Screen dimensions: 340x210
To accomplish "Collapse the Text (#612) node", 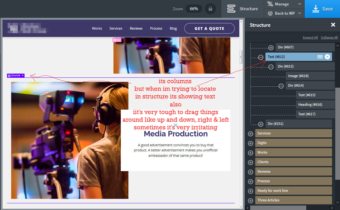I will [261, 57].
